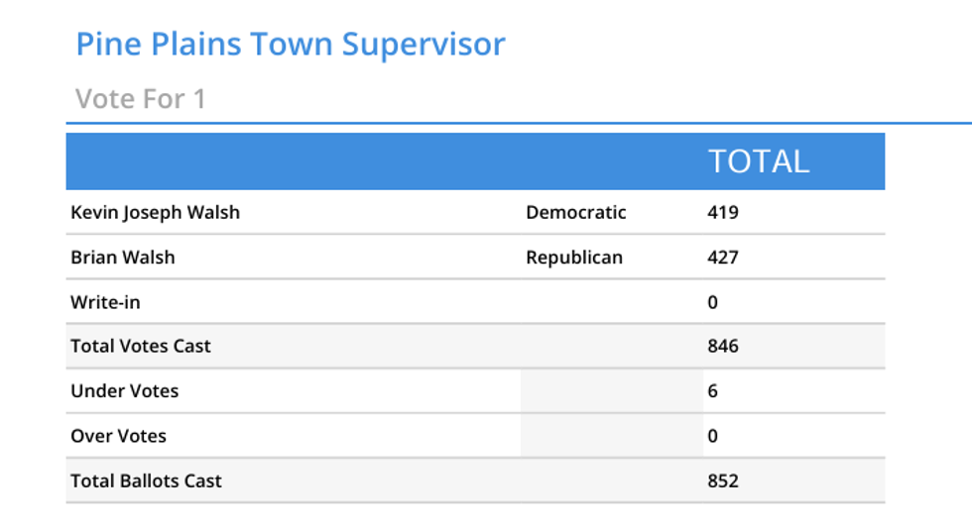This screenshot has width=972, height=528.
Task: Click the 419 vote count
Action: point(723,212)
